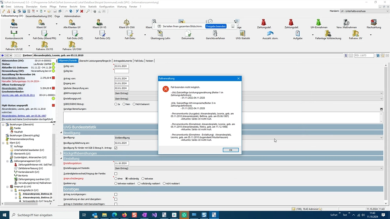Click the UVG-Statistik icon
This screenshot has height=219, width=390.
pos(243,34)
